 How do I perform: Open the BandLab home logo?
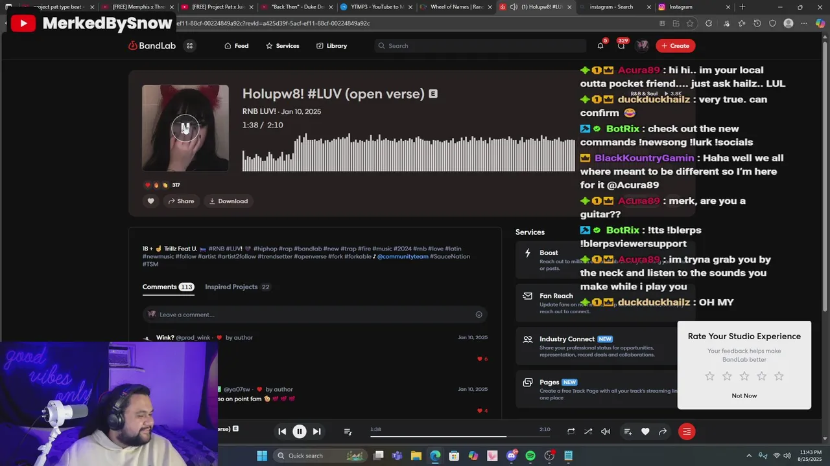click(152, 45)
